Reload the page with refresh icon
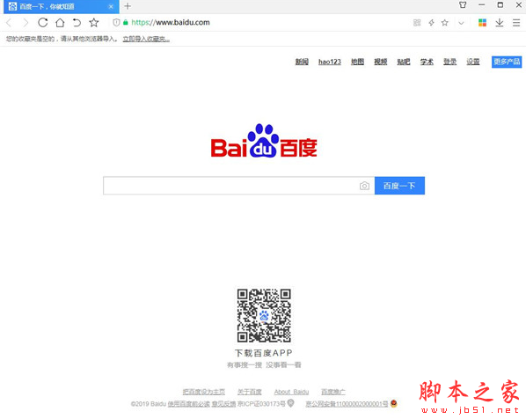This screenshot has height=419, width=526. pyautogui.click(x=42, y=23)
